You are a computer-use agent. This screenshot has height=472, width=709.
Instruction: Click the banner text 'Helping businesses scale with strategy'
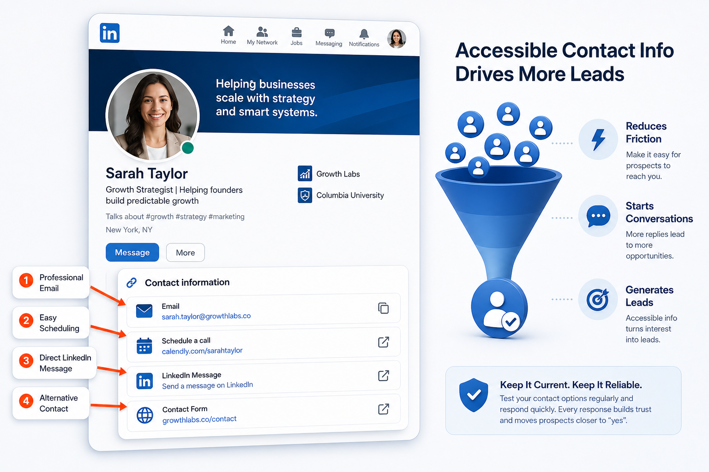tap(266, 91)
